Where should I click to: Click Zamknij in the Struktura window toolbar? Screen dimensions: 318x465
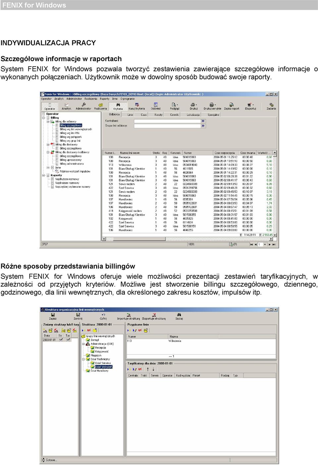click(x=78, y=316)
